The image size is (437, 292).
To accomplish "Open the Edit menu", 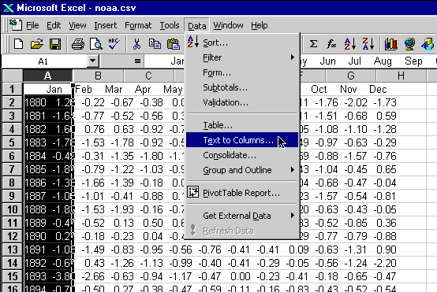I will point(54,25).
